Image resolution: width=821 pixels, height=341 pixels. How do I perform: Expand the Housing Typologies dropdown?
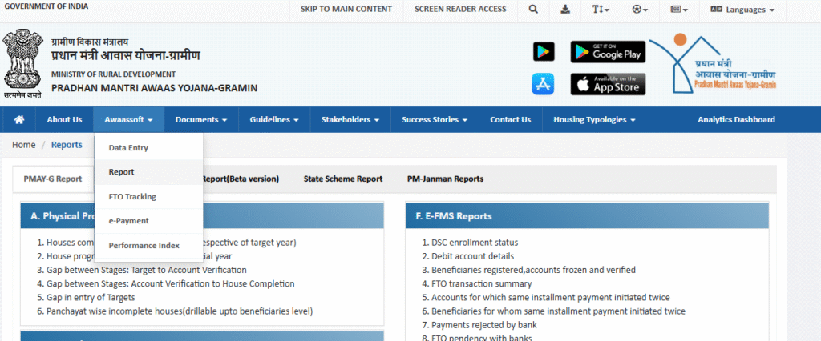point(594,120)
